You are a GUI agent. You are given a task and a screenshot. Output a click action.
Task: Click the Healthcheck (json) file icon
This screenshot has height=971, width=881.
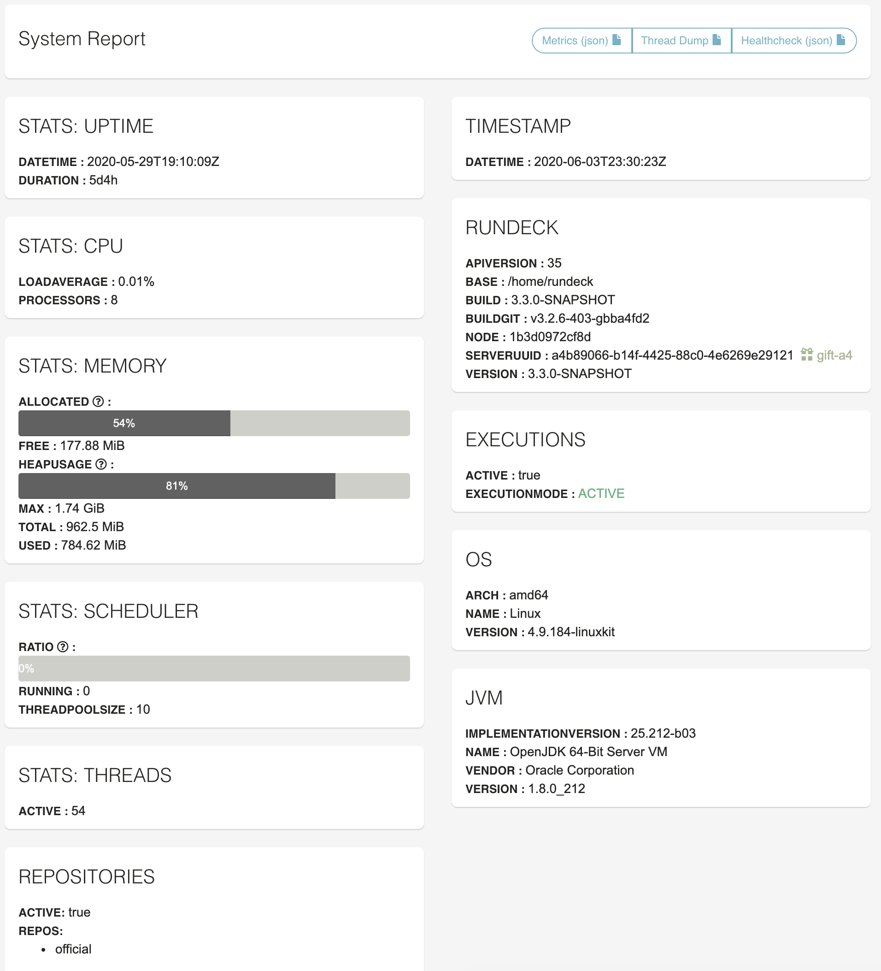coord(841,40)
